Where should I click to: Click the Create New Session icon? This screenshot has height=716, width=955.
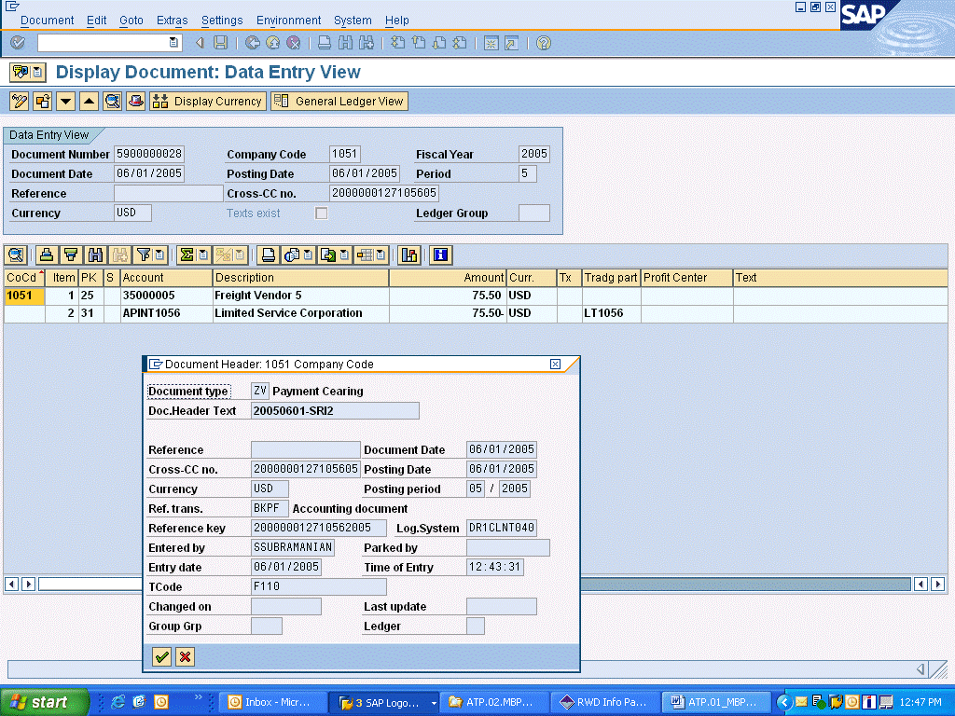tap(491, 43)
